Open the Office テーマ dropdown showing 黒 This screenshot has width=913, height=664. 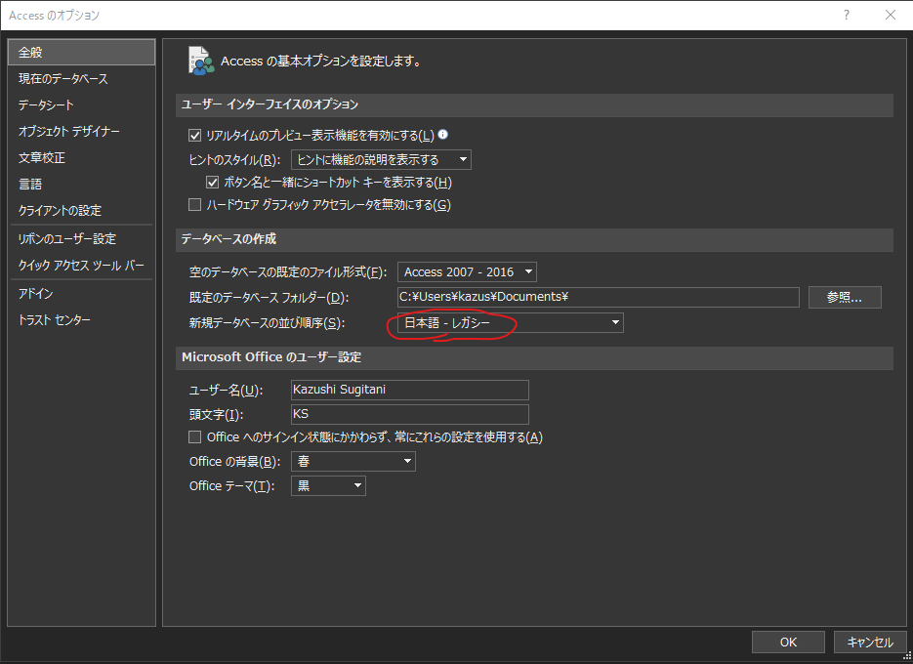tap(328, 485)
